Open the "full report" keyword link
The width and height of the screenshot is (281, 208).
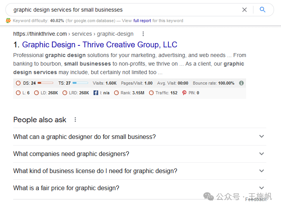pyautogui.click(x=142, y=21)
